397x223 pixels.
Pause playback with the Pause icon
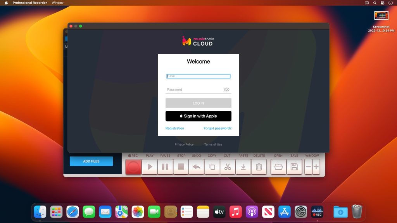click(165, 167)
